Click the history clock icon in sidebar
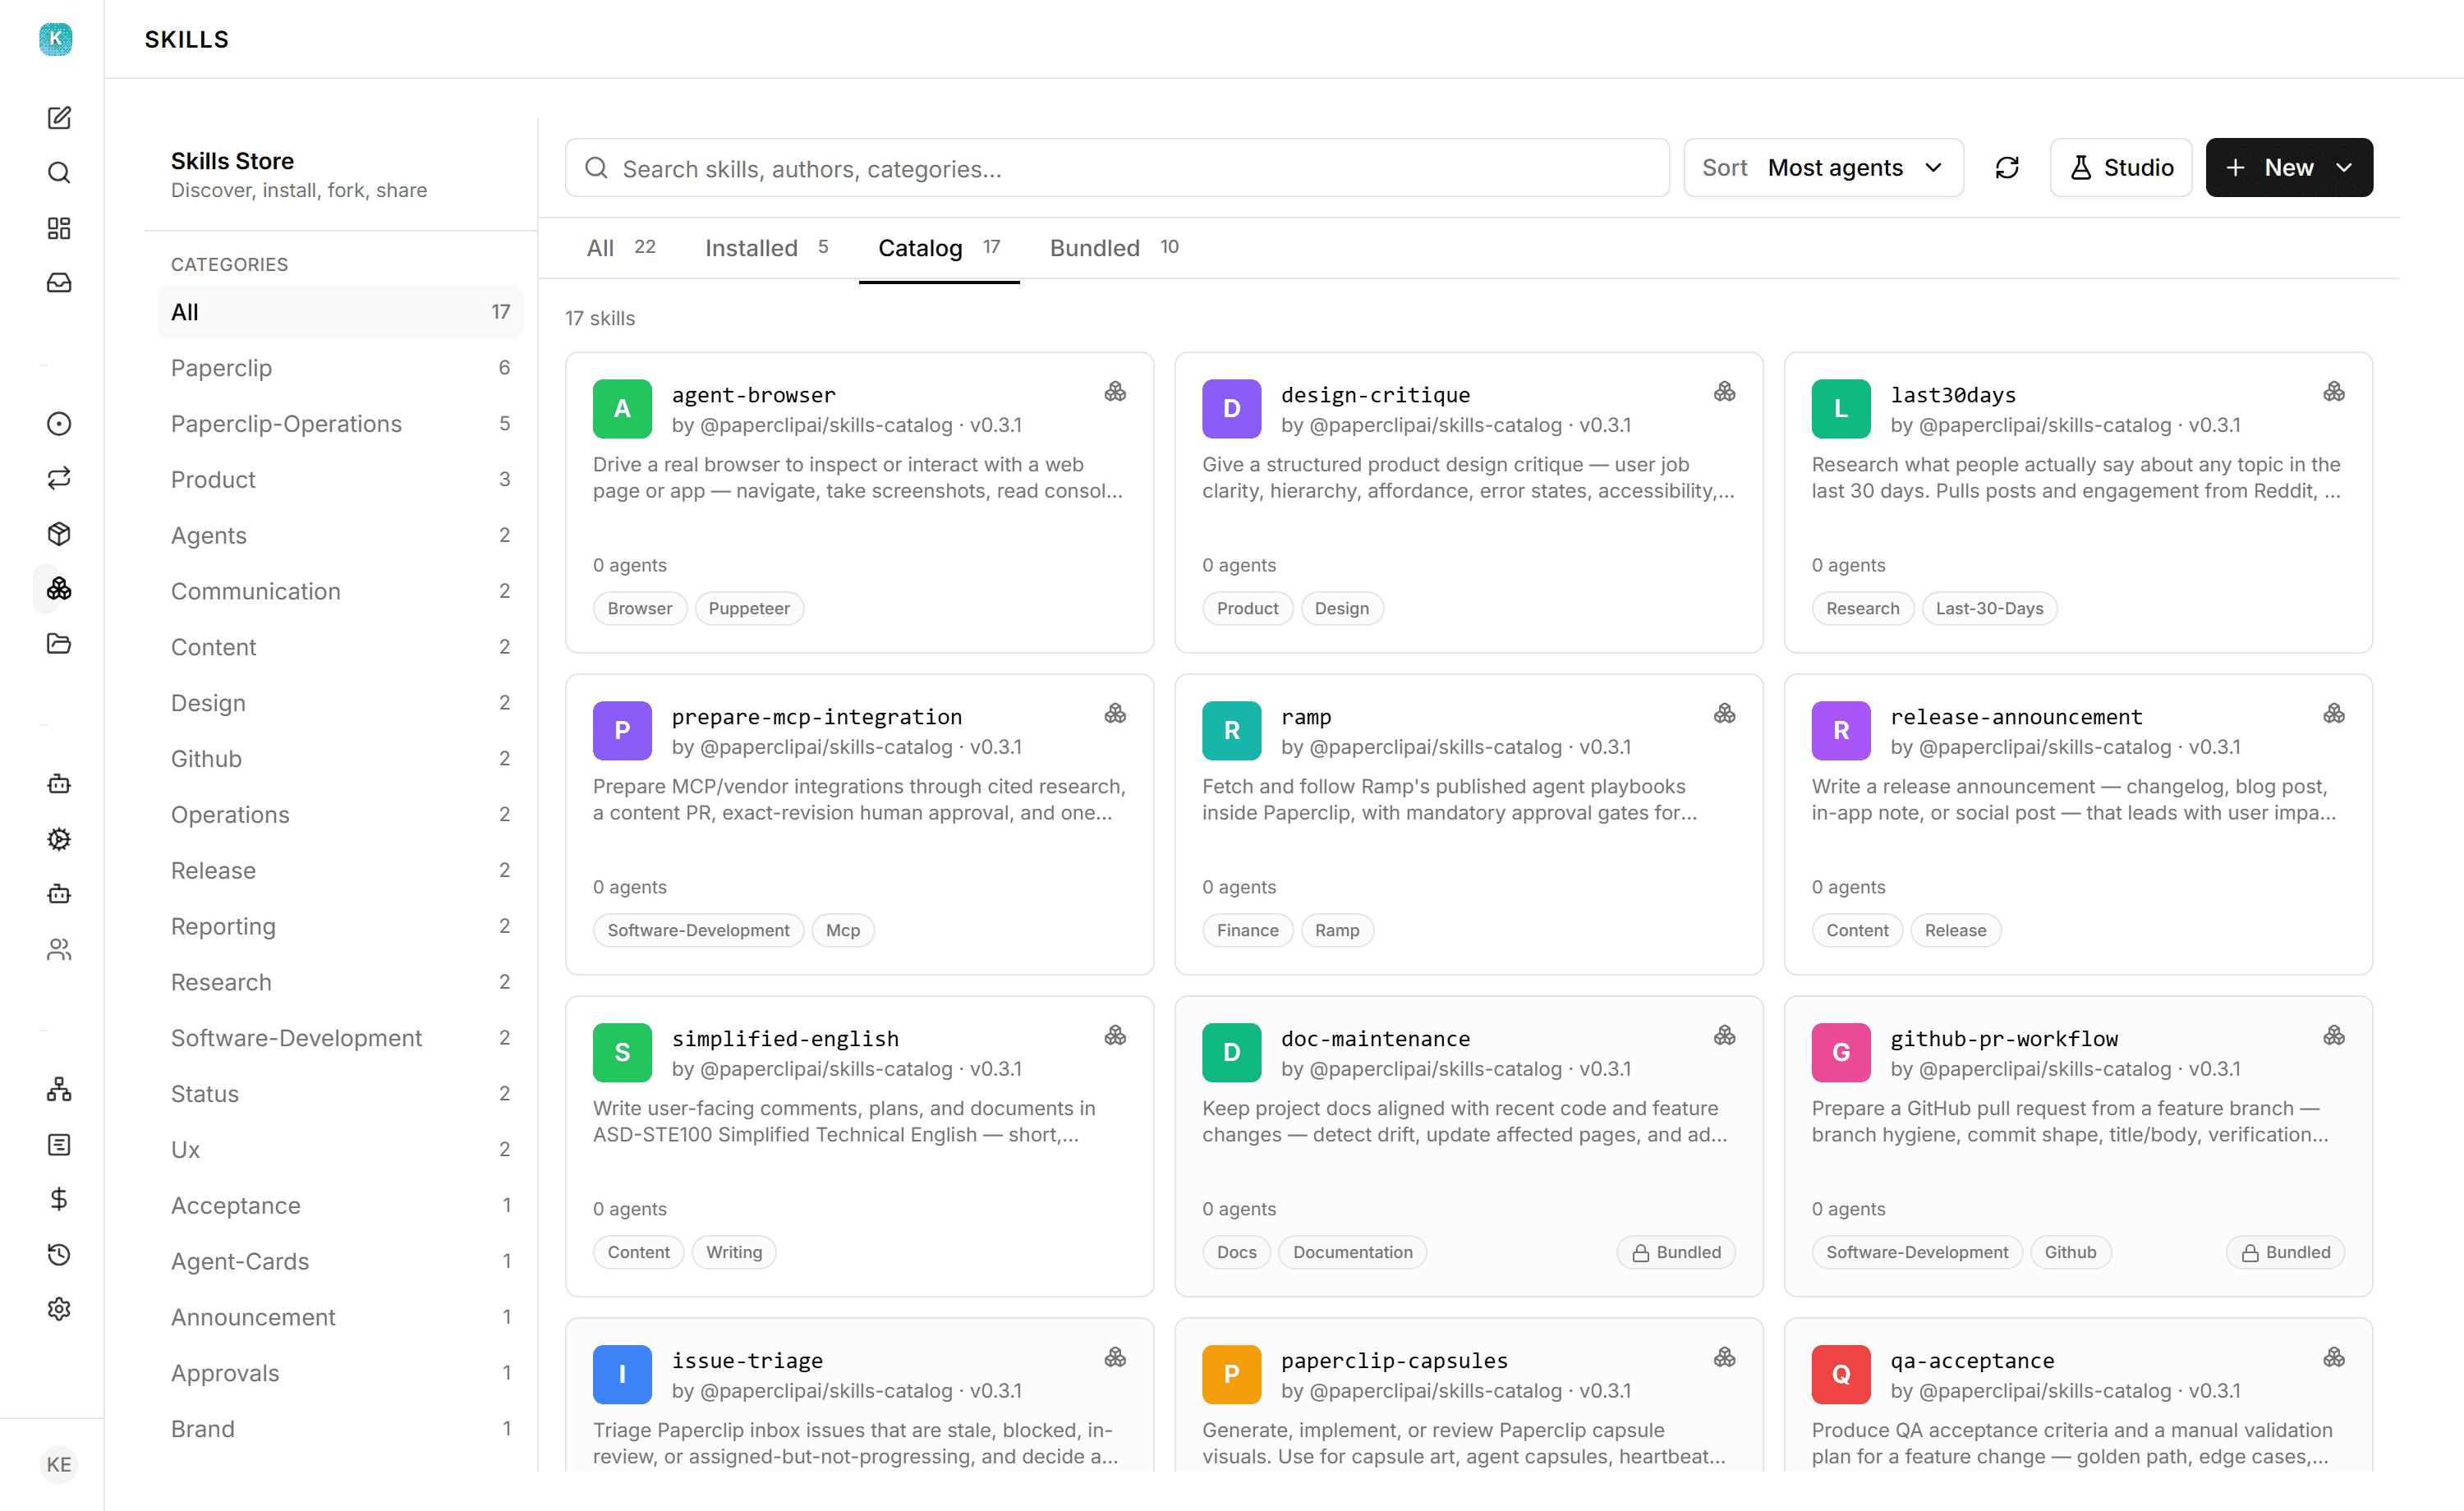 59,1254
